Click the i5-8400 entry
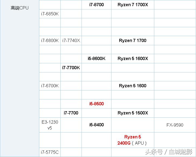This screenshot has width=196, height=157. pyautogui.click(x=96, y=125)
